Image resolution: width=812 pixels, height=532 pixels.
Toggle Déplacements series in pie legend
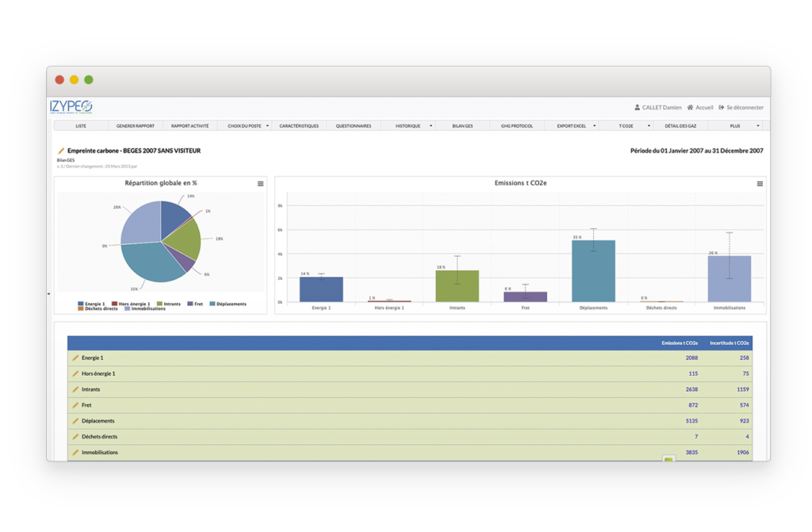click(x=228, y=304)
